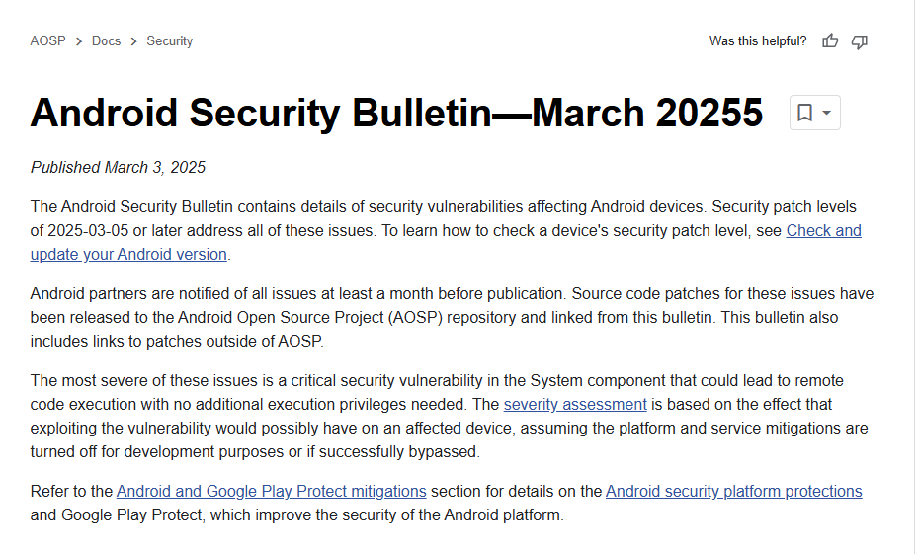Go to the AOSP breadcrumb
The height and width of the screenshot is (554, 918).
(47, 41)
